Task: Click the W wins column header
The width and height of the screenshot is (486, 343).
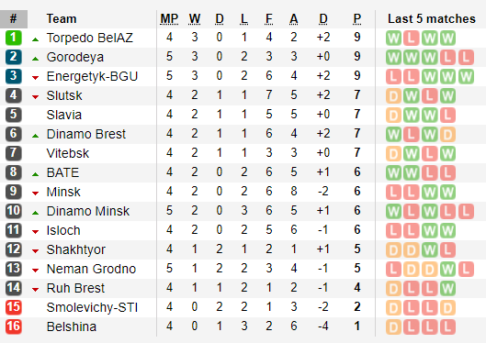Action: pyautogui.click(x=195, y=19)
